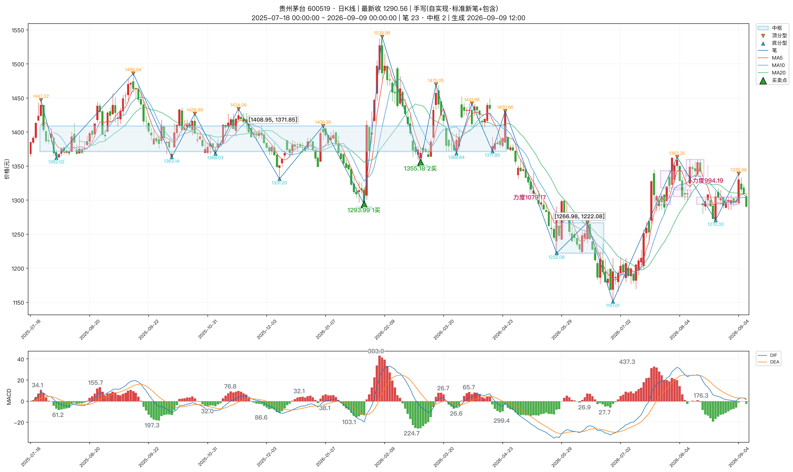Click the MACD area value 103.1
Screen dimensions: 793x472
click(349, 422)
